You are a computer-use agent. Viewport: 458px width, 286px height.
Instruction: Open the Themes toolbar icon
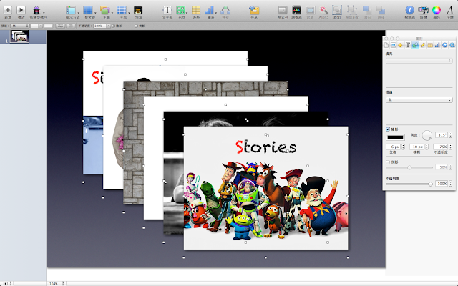[104, 10]
